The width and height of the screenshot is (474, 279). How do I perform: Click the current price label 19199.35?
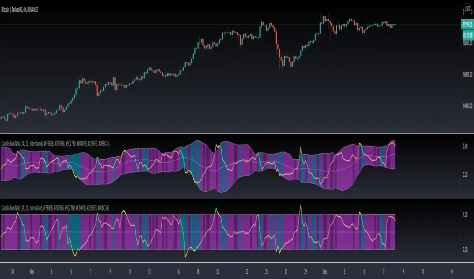(467, 24)
